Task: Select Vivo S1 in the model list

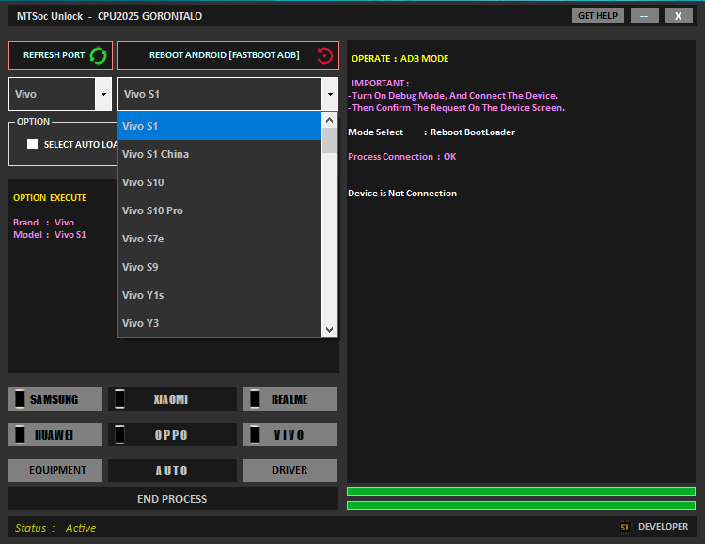Action: 220,126
